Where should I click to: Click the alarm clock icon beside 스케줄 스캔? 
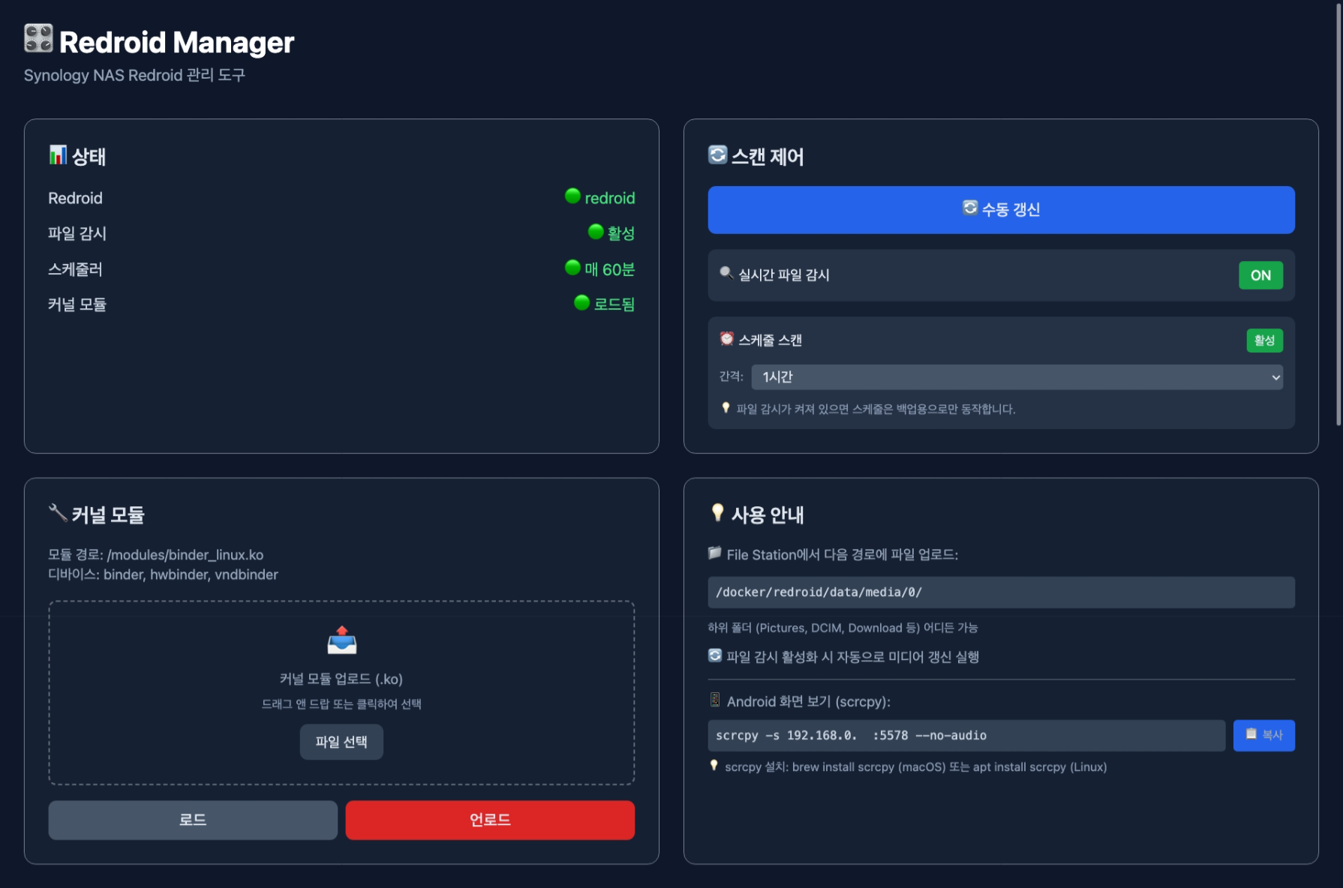pos(726,339)
